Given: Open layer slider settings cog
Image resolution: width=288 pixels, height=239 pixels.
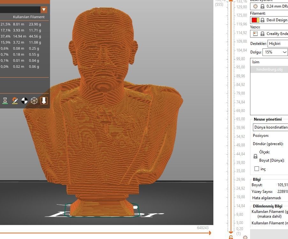Looking at the screenshot, I should pos(245,237).
